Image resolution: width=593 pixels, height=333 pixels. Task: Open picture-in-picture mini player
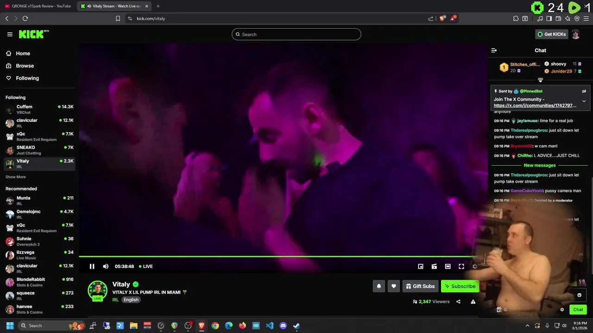[x=421, y=266]
